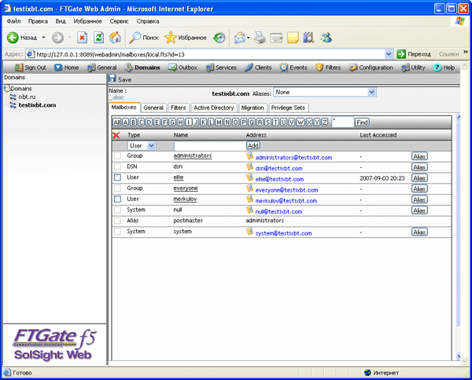Open the merkulov mailbox name link
This screenshot has height=380, width=472.
click(185, 199)
